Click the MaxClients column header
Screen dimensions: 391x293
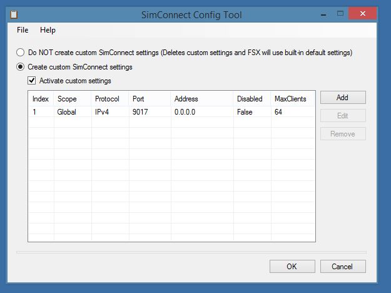tap(293, 99)
